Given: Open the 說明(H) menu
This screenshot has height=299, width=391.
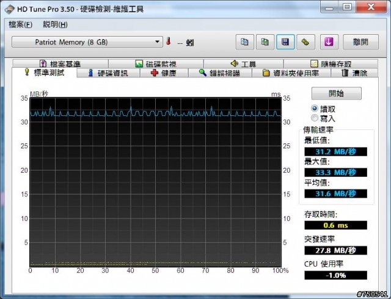Looking at the screenshot, I should pyautogui.click(x=55, y=24).
